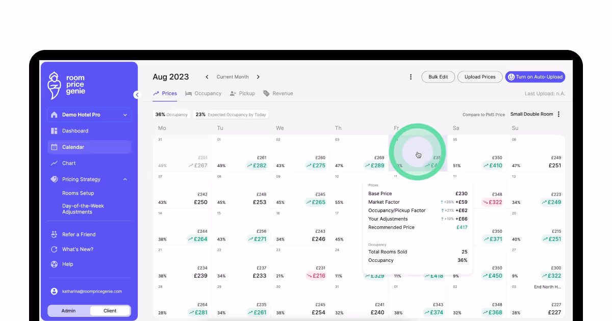Viewport: 612px width, 321px height.
Task: Switch to Client view
Action: [110, 311]
